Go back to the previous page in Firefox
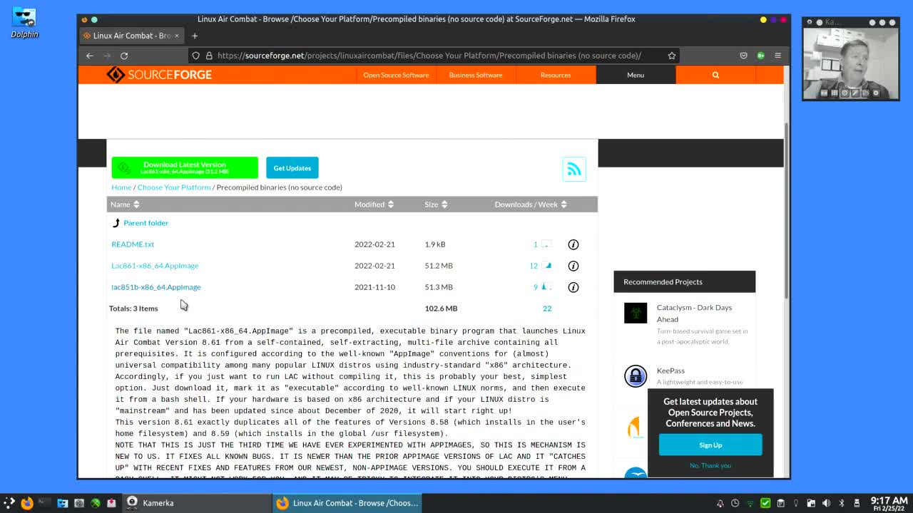The height and width of the screenshot is (513, 913). coord(90,56)
